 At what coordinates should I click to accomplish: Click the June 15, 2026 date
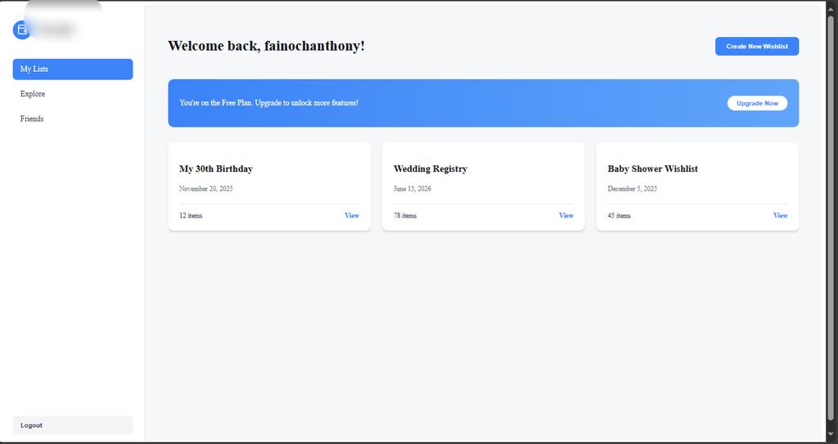point(412,189)
